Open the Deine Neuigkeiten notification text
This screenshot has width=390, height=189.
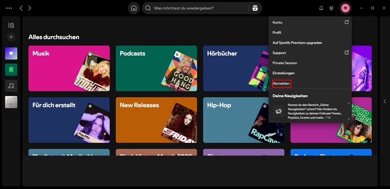[x=314, y=111]
